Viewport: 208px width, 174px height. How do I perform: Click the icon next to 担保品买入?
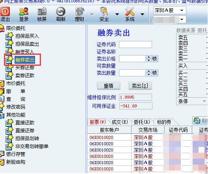coord(9,36)
